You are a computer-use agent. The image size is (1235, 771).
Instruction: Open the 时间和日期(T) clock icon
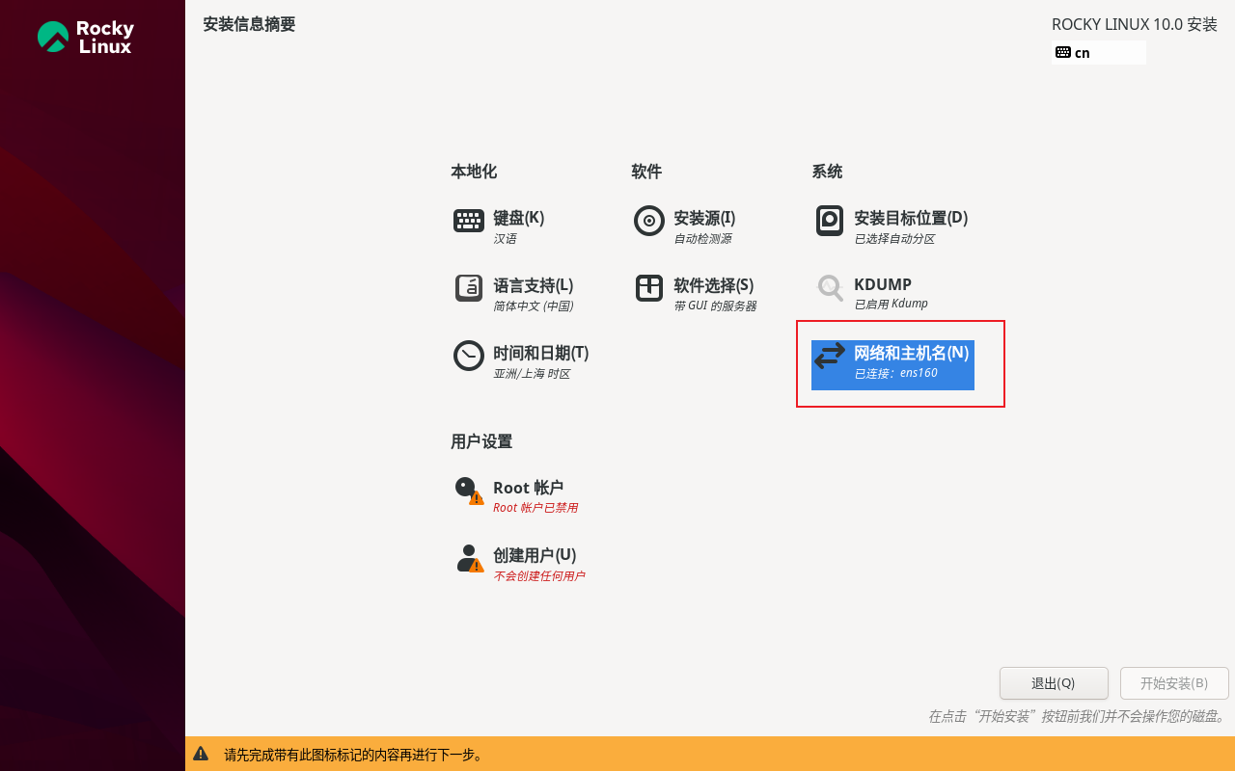tap(469, 356)
